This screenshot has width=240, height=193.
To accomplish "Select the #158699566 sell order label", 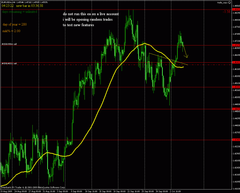I will click(9, 44).
